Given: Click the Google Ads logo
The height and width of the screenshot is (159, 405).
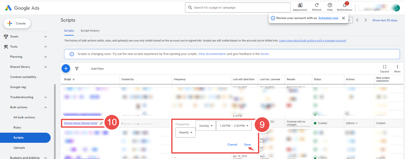Looking at the screenshot, I should tap(22, 8).
